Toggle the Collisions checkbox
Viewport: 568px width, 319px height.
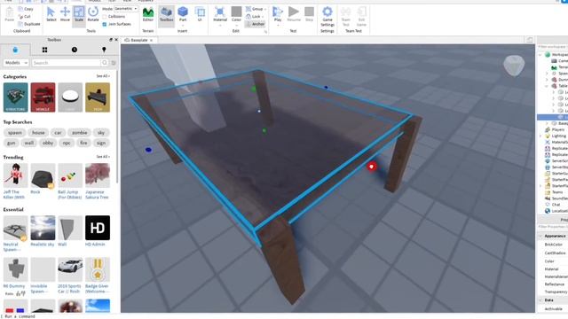click(x=105, y=17)
